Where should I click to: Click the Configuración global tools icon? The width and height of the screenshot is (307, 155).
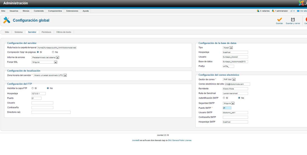pyautogui.click(x=7, y=20)
